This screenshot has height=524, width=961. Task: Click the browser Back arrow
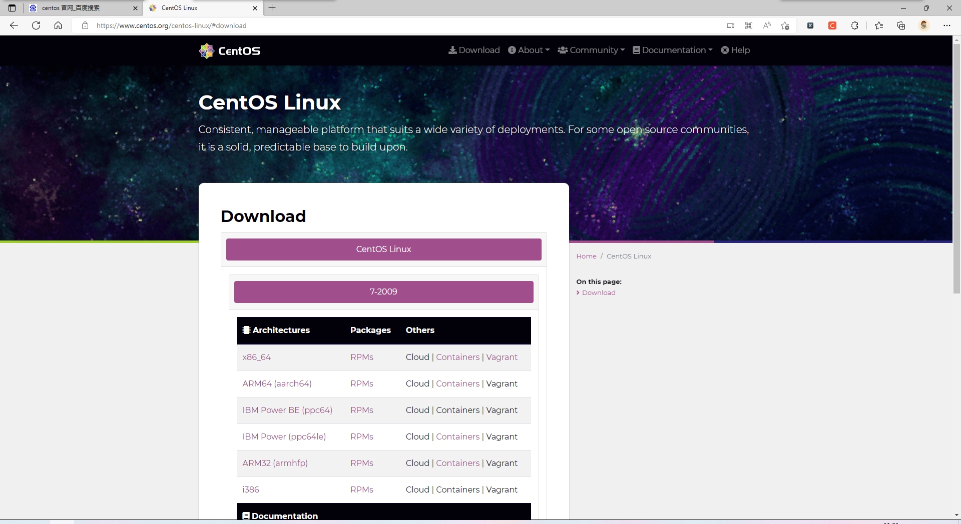pyautogui.click(x=14, y=25)
